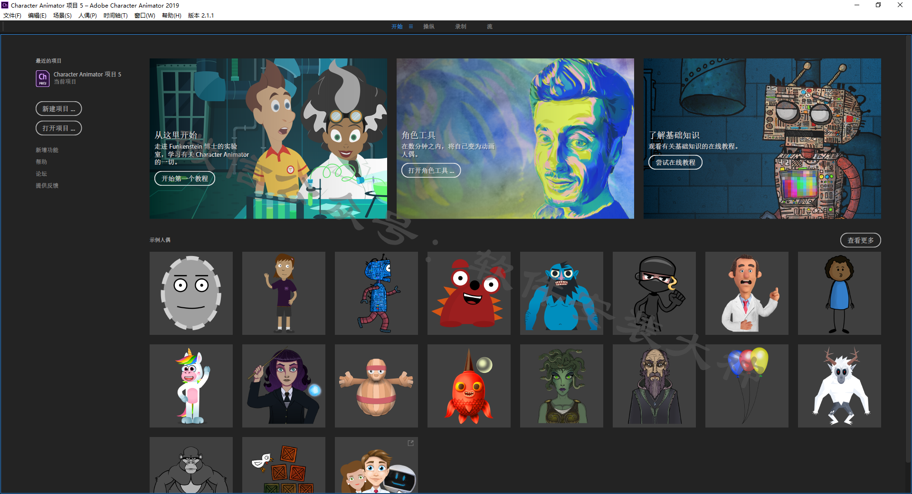Click the Character Animator title bar app icon
This screenshot has width=912, height=494.
click(x=5, y=5)
